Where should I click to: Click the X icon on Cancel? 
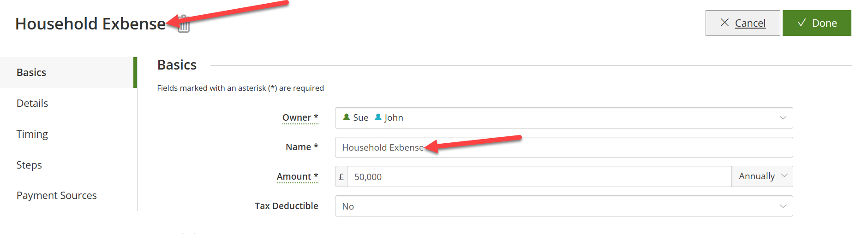(x=724, y=23)
